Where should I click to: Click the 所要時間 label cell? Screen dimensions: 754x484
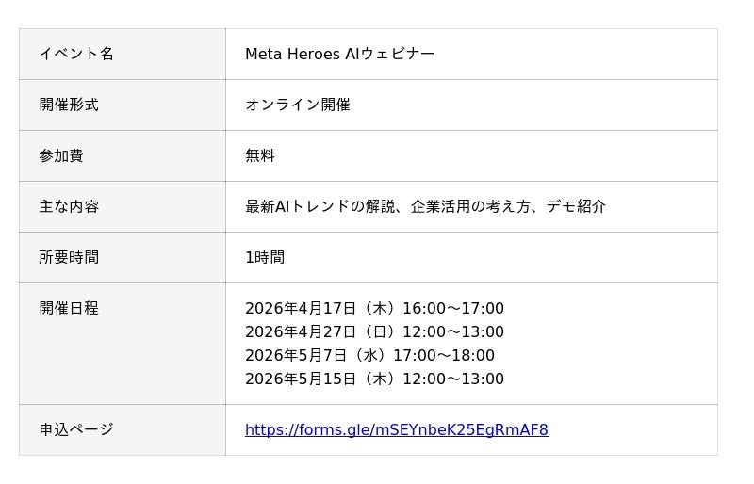click(69, 257)
